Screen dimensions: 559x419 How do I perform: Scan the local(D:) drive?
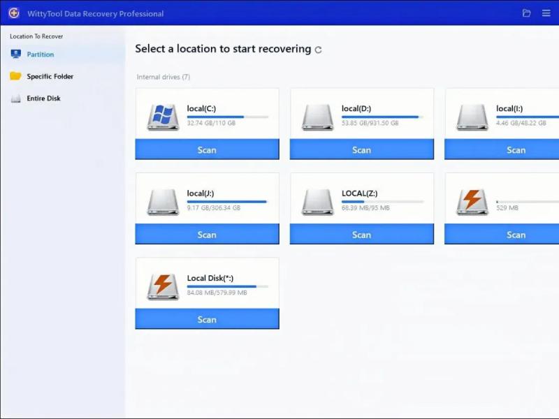pos(362,149)
